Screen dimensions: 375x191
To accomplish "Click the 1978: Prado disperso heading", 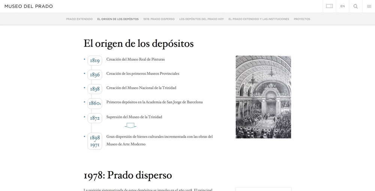I will [127, 175].
